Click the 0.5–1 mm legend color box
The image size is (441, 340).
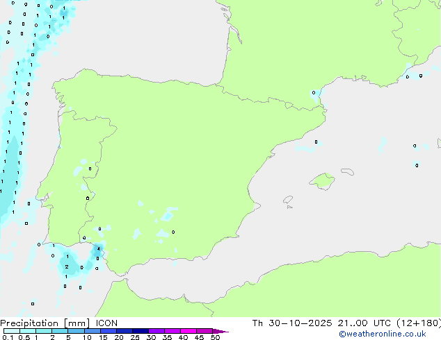[28, 331]
